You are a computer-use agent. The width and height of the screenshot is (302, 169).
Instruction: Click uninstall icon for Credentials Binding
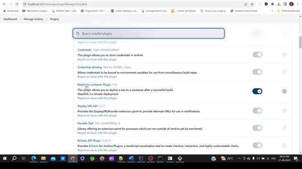(284, 72)
